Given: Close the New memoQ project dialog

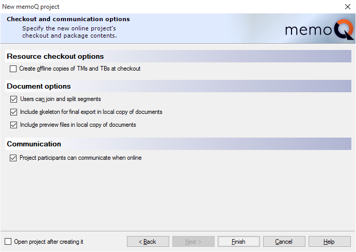Looking at the screenshot, I should pos(348,7).
